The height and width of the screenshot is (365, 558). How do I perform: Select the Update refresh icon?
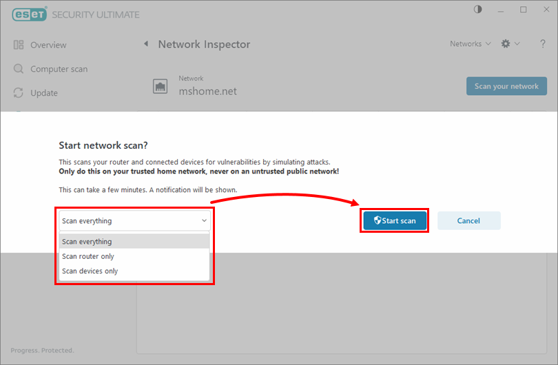[x=19, y=93]
